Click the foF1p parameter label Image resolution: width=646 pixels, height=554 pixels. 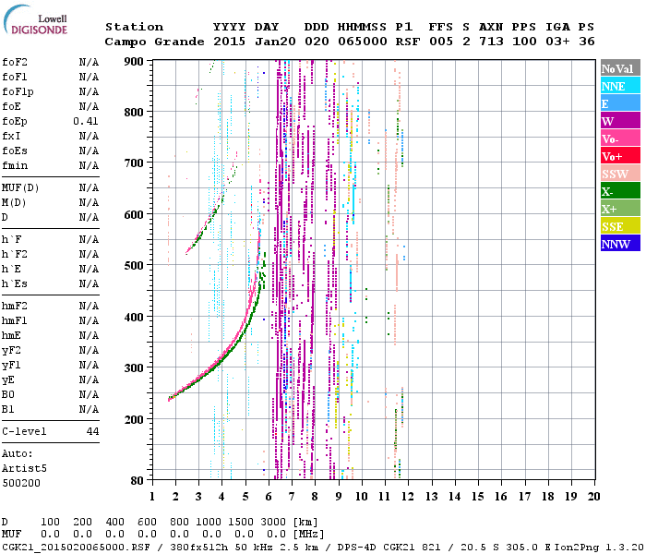tap(18, 92)
